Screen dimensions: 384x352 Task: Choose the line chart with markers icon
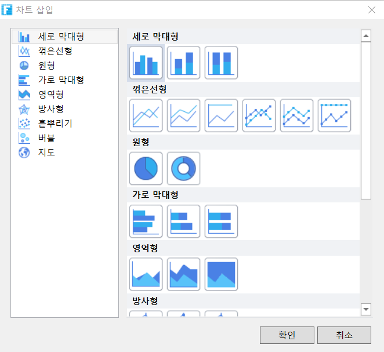point(259,115)
